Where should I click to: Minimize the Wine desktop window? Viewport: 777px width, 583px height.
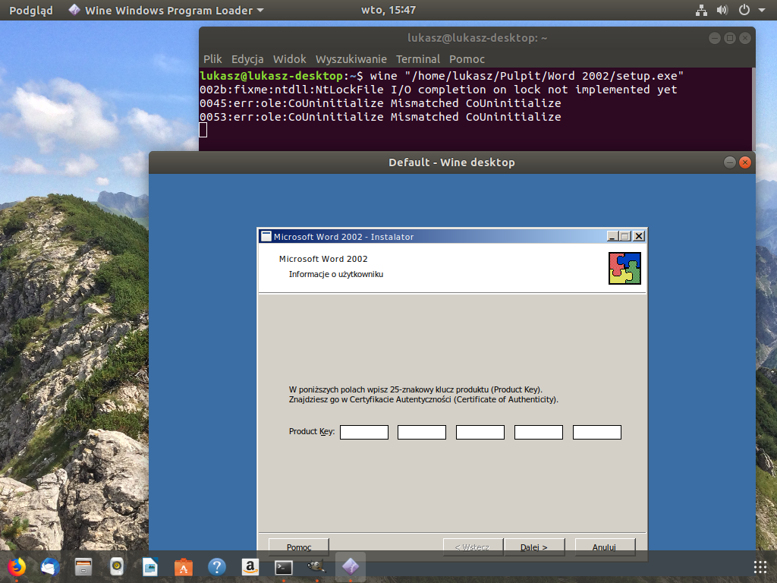coord(729,162)
